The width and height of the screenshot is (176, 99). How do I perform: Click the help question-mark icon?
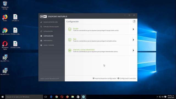pos(134,21)
